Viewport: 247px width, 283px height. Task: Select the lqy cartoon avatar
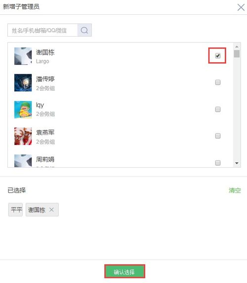(23, 110)
